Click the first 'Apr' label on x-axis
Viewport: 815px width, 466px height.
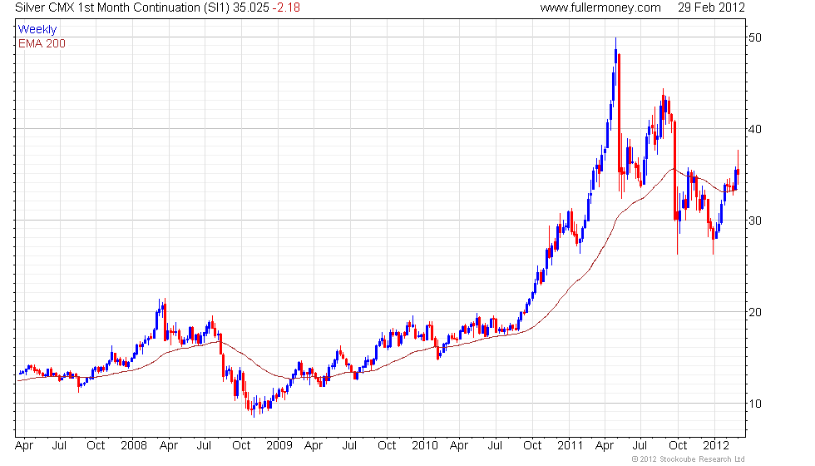click(24, 446)
